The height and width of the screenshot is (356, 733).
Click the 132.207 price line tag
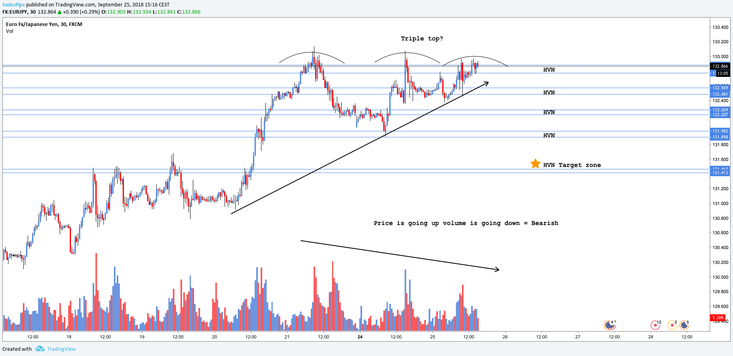click(x=720, y=115)
